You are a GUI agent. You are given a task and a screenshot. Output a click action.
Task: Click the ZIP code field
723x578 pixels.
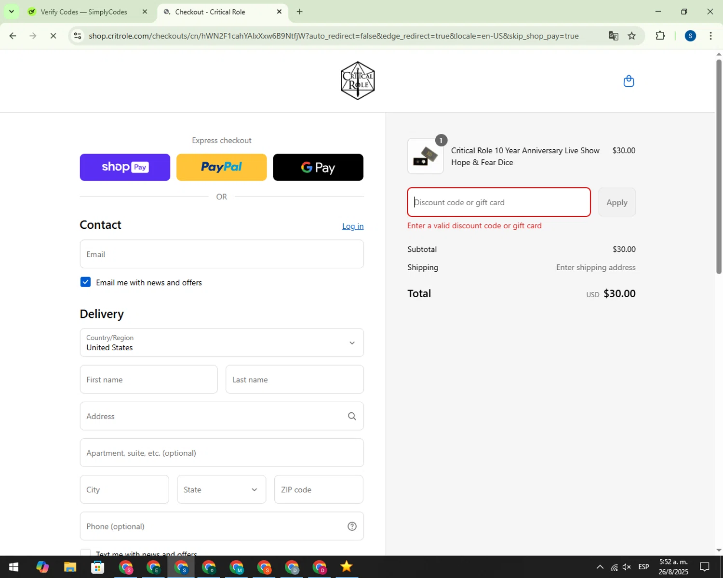pyautogui.click(x=319, y=489)
